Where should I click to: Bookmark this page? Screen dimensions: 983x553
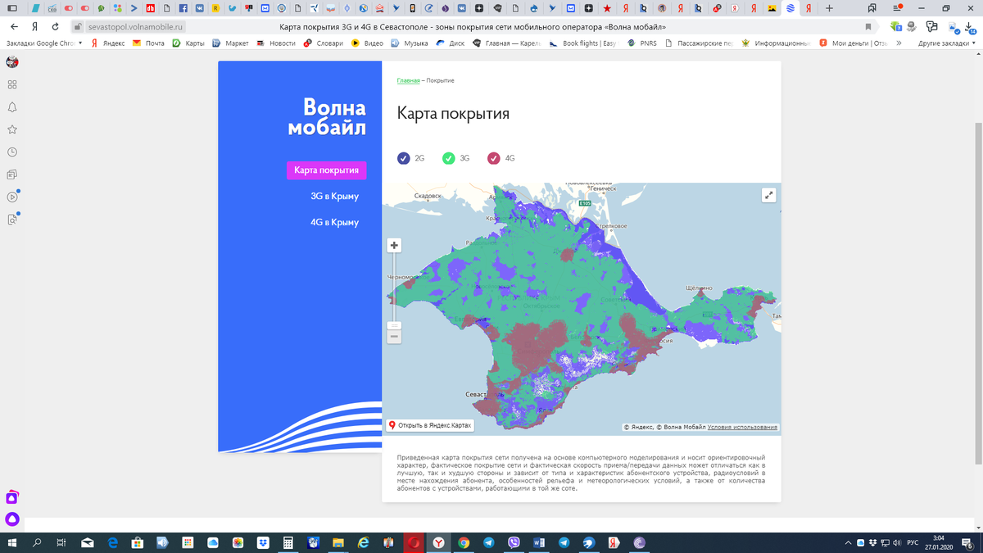click(x=868, y=27)
